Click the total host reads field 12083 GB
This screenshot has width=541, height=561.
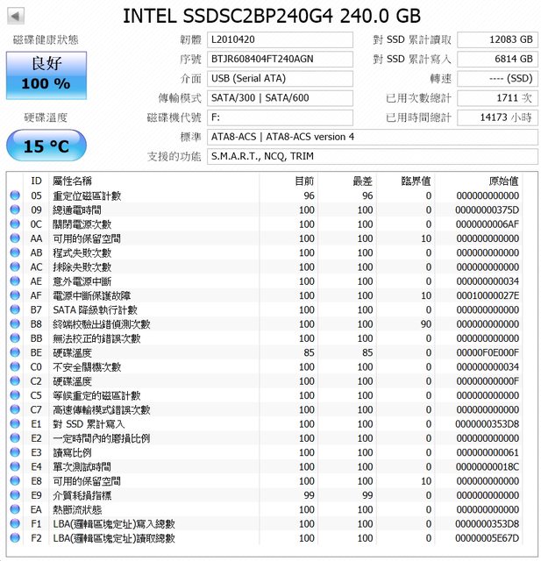pos(497,40)
